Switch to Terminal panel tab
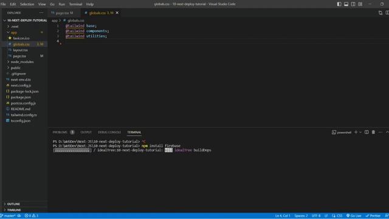The width and height of the screenshot is (389, 219). tap(134, 133)
